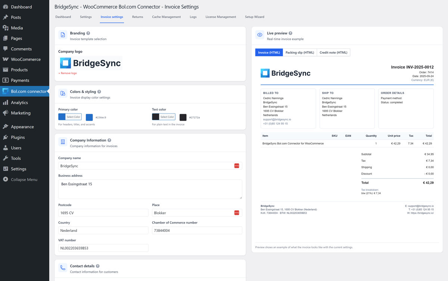Click the help icon next to Live preview
Viewport: 448px width, 281px height.
pyautogui.click(x=290, y=33)
